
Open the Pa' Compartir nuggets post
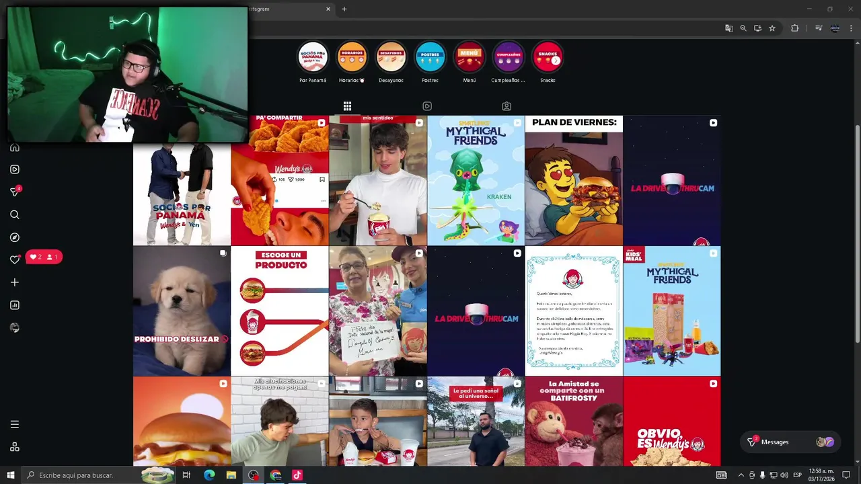pos(280,180)
